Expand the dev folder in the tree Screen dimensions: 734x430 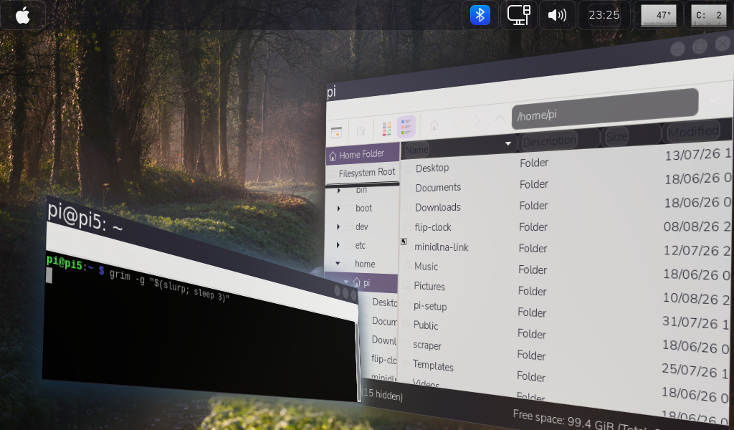338,227
